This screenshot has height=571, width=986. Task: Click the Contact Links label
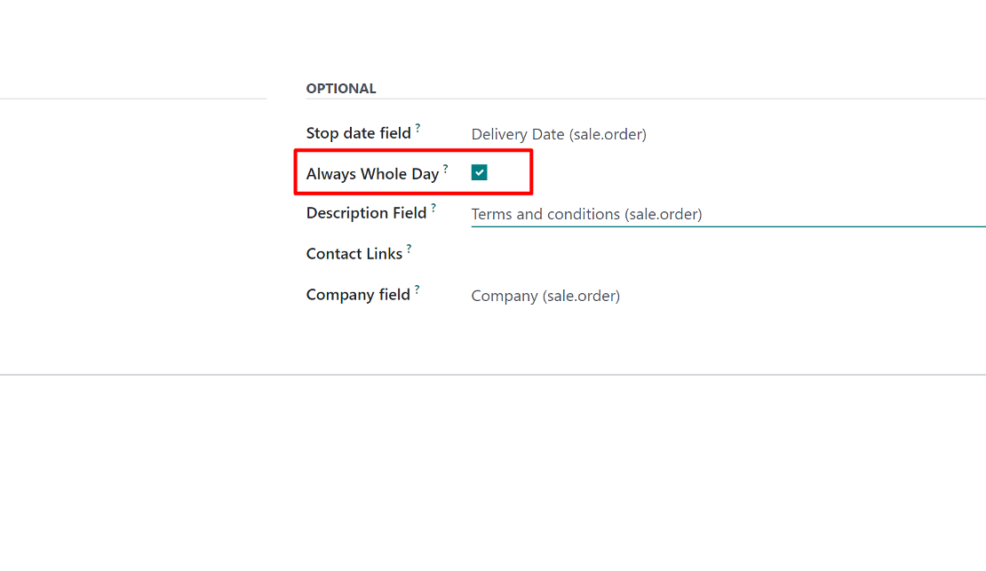[x=354, y=253]
